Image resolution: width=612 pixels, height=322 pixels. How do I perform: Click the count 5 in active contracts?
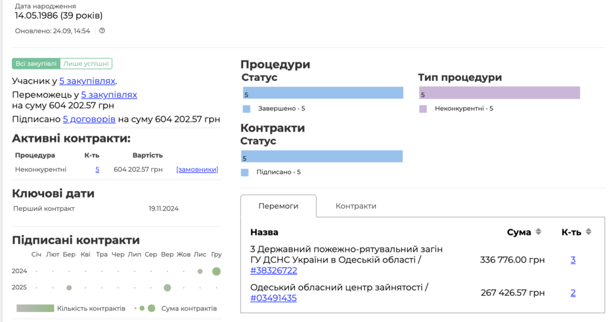(x=97, y=169)
